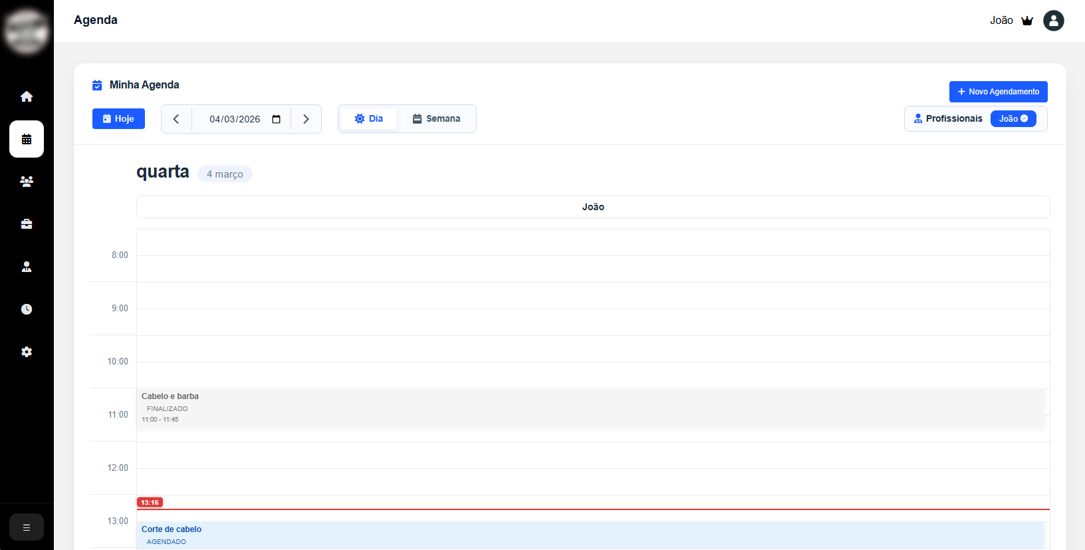
Task: Click the crown icon beside João
Action: [x=1027, y=21]
